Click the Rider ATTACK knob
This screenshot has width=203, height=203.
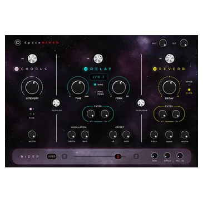pos(167,156)
